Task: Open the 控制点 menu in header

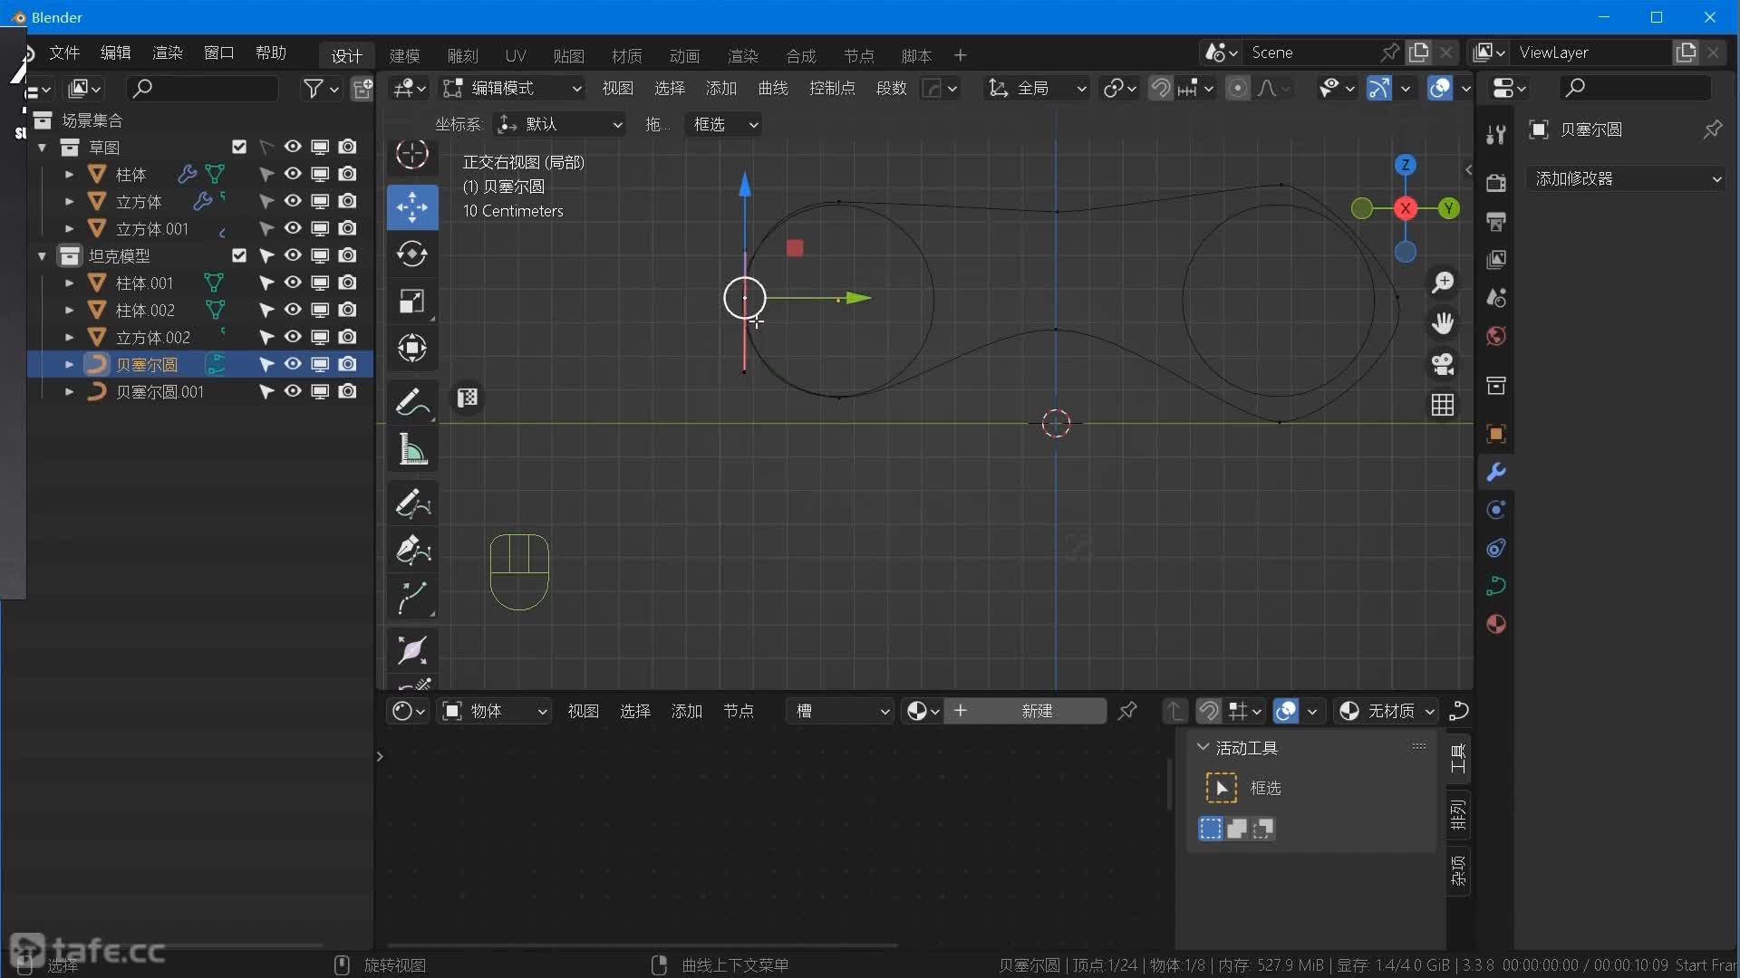Action: [831, 88]
